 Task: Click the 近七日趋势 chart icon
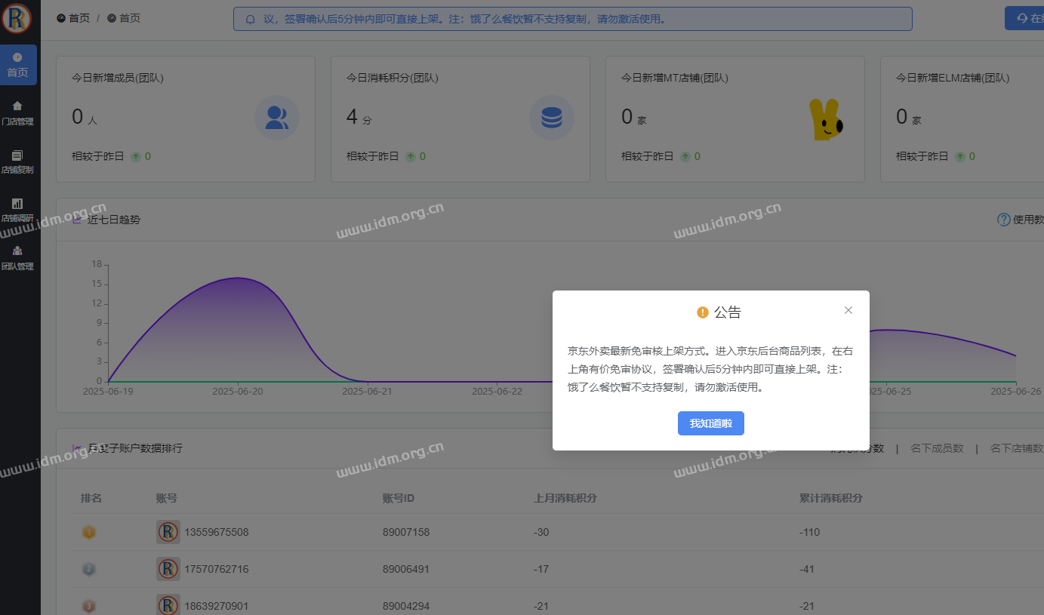(77, 220)
